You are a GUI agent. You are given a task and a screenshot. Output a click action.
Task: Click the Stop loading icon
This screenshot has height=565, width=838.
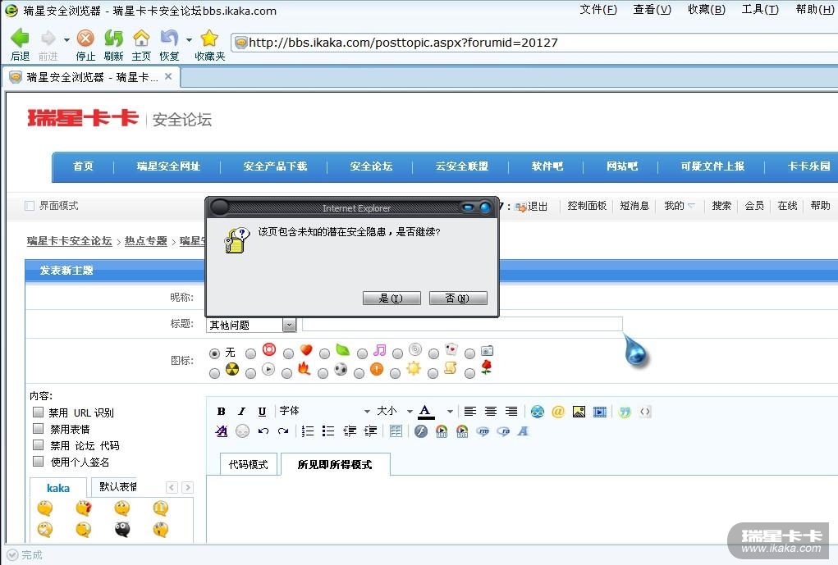pos(85,38)
